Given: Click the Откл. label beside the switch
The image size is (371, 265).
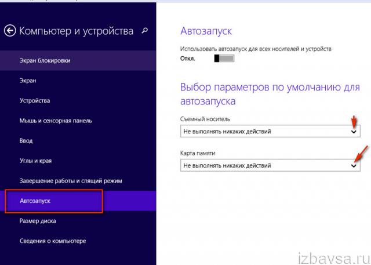Looking at the screenshot, I should pos(188,59).
